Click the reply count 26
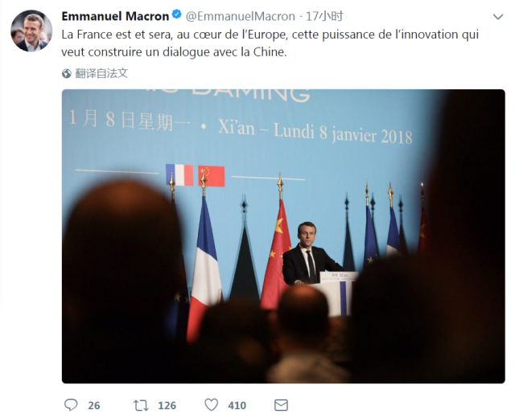The image size is (515, 418). (x=94, y=405)
